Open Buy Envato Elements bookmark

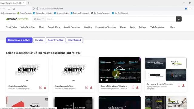[x=100, y=13]
